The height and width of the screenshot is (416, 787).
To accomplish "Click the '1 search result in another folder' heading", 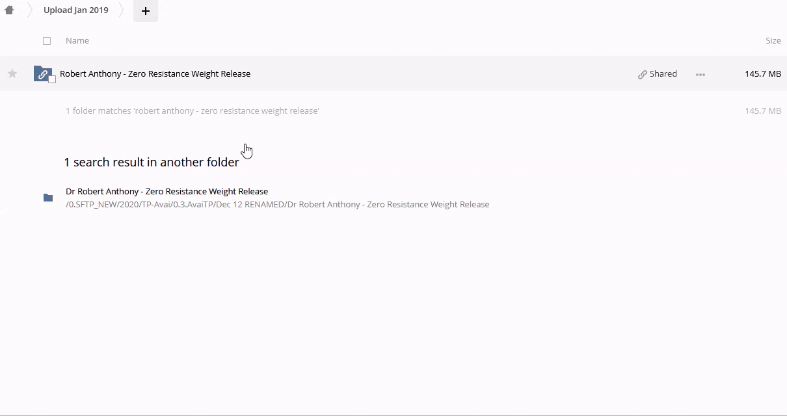I will pos(152,162).
